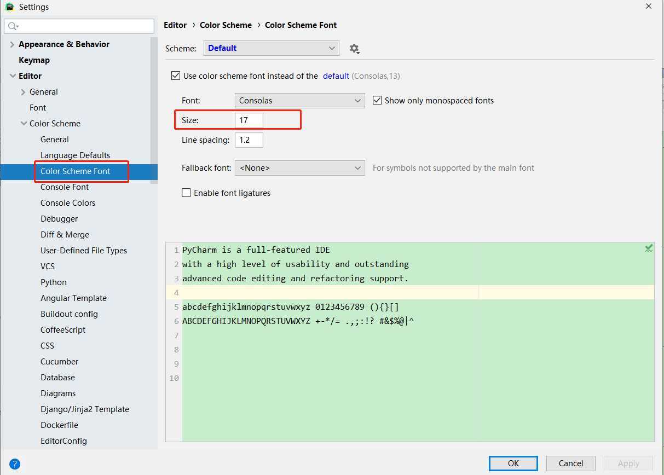The image size is (664, 475).
Task: Click preview line starting 'with a high level'
Action: pos(296,264)
